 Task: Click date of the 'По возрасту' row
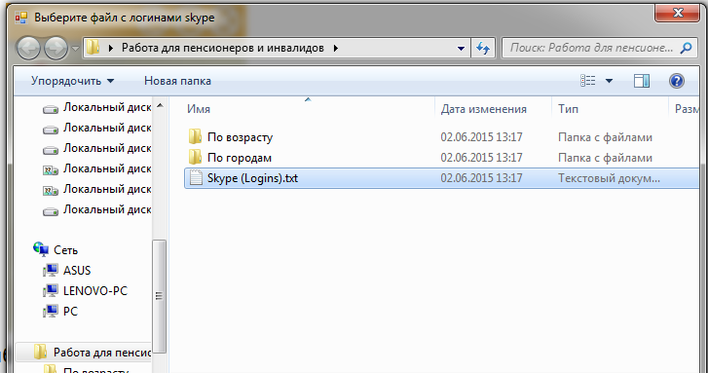coord(481,136)
